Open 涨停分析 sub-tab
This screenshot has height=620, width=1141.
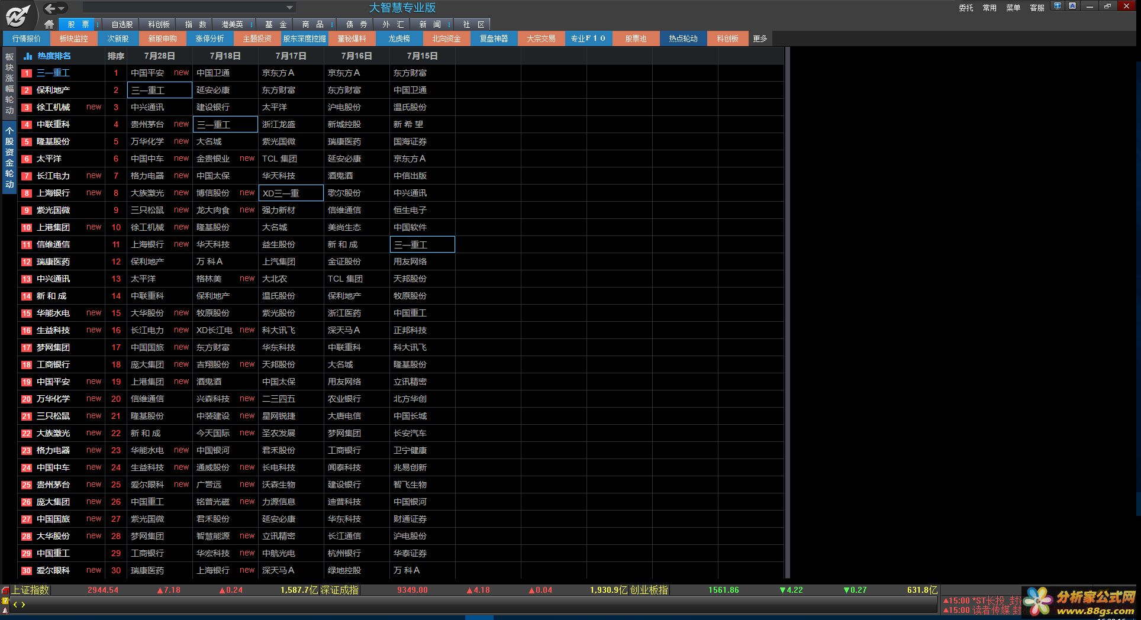209,38
